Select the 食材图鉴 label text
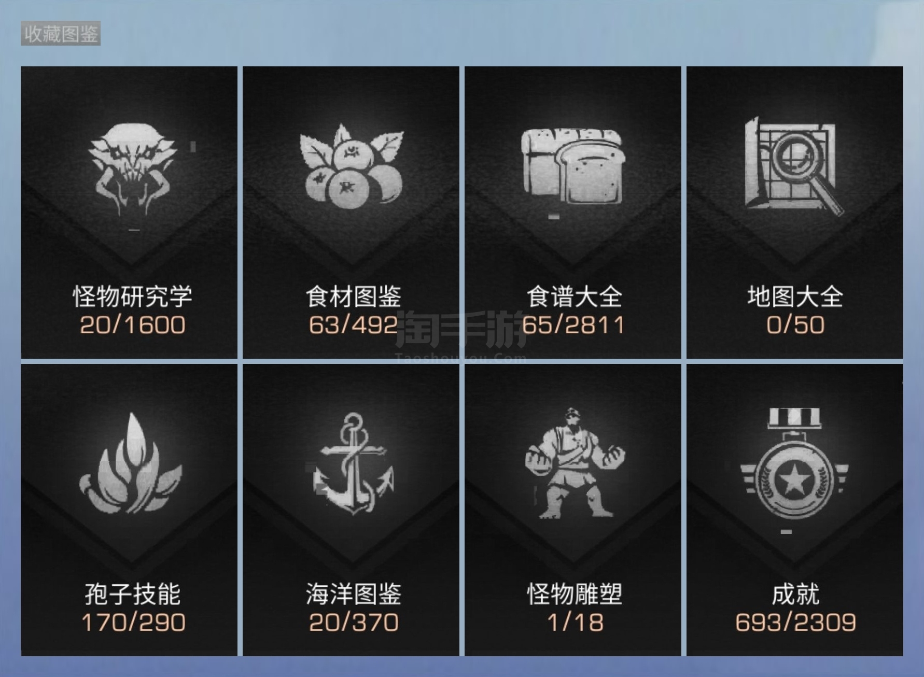The width and height of the screenshot is (924, 677). click(353, 297)
